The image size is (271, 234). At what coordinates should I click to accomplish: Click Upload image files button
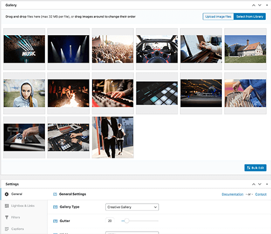pyautogui.click(x=218, y=16)
